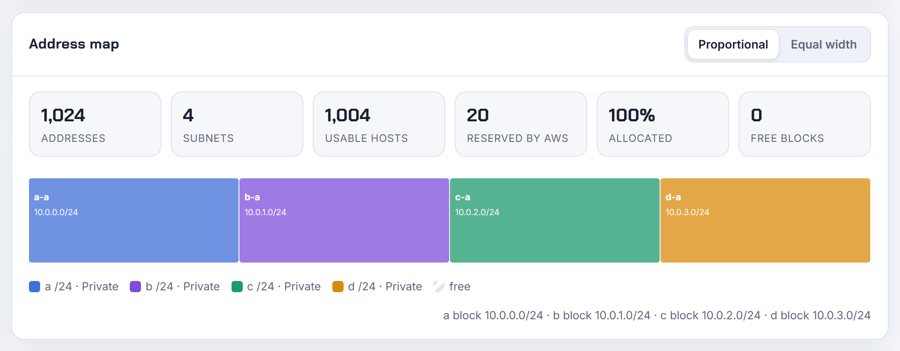Click the orange 'd /24' legend swatch
The width and height of the screenshot is (900, 351).
point(338,287)
